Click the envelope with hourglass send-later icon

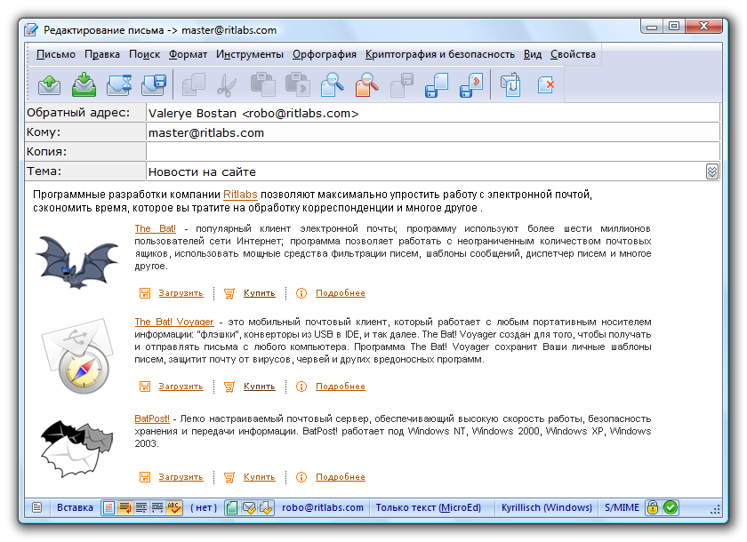coord(119,85)
